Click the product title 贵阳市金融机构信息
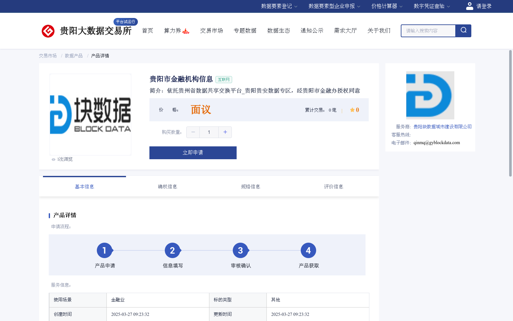 (181, 79)
